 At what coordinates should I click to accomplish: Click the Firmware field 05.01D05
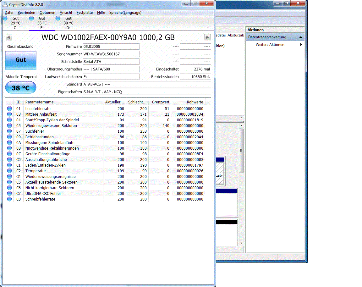pos(111,47)
